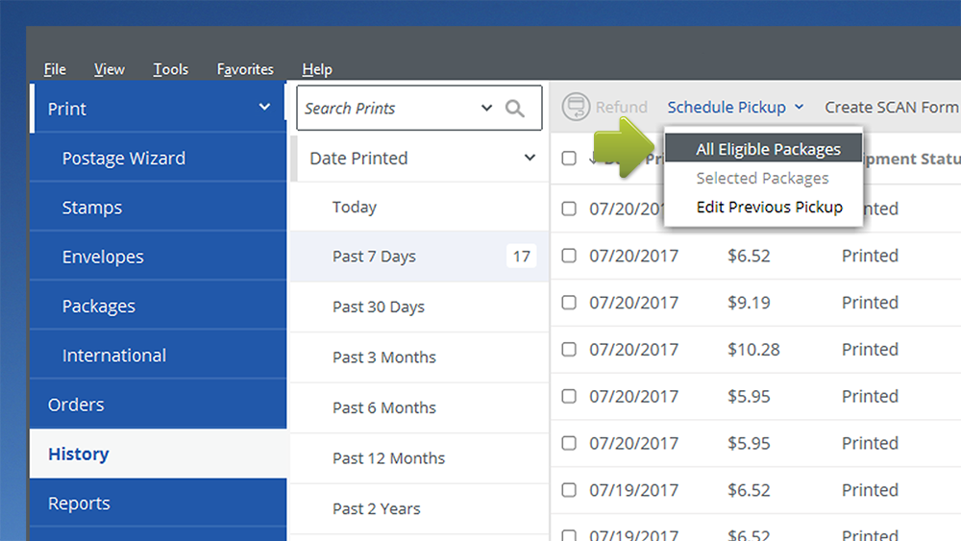Open the File menu
The height and width of the screenshot is (541, 961).
click(x=55, y=69)
